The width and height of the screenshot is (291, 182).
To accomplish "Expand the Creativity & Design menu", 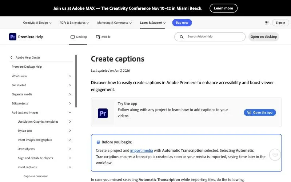I will 37,23.
